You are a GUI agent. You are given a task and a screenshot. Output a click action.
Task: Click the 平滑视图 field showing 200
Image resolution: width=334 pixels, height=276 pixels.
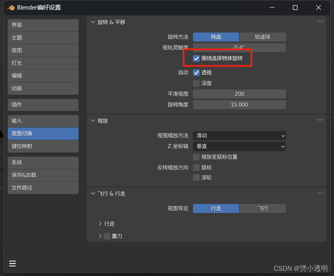(x=239, y=94)
